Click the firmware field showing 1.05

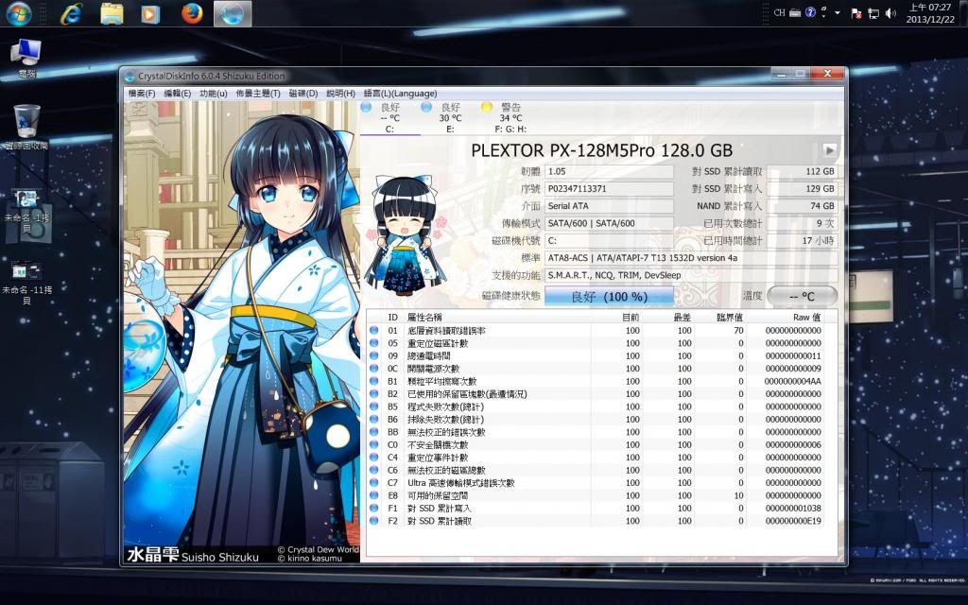(609, 172)
